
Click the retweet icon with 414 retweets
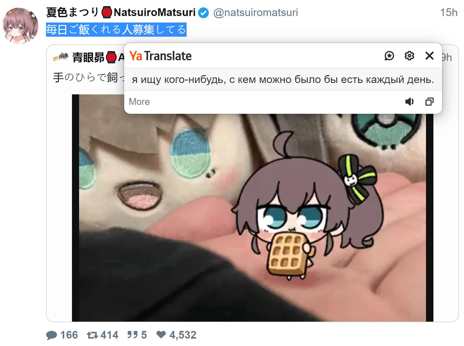coord(93,335)
